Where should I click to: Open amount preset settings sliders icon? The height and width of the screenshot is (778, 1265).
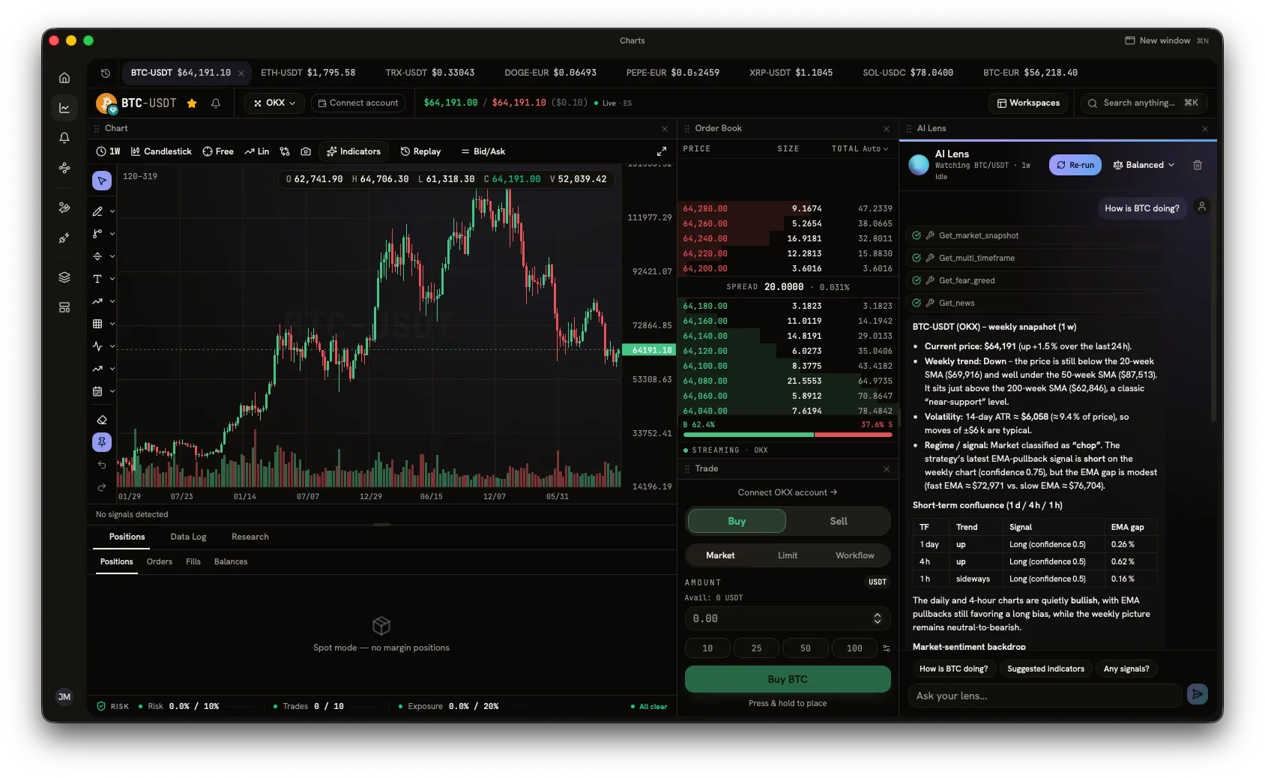[x=887, y=648]
